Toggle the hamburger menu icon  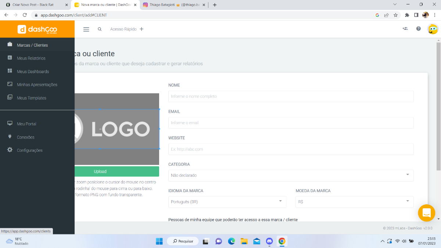pyautogui.click(x=86, y=29)
